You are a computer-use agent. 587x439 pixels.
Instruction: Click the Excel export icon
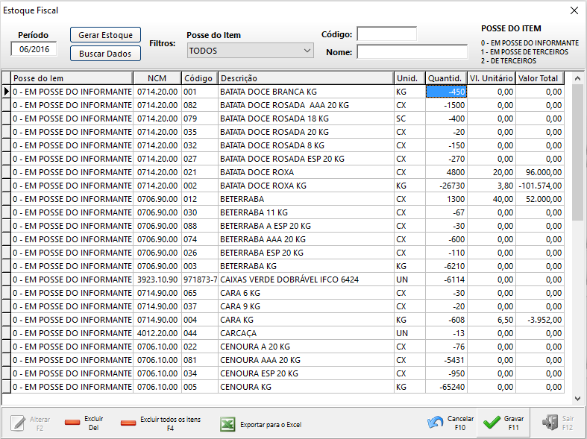(227, 424)
